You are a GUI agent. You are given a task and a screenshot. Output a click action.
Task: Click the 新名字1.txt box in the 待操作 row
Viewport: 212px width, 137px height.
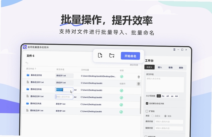[x=64, y=83]
